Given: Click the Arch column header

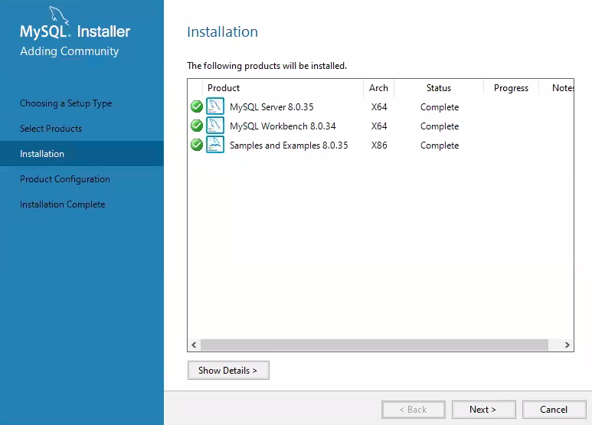Looking at the screenshot, I should point(378,88).
